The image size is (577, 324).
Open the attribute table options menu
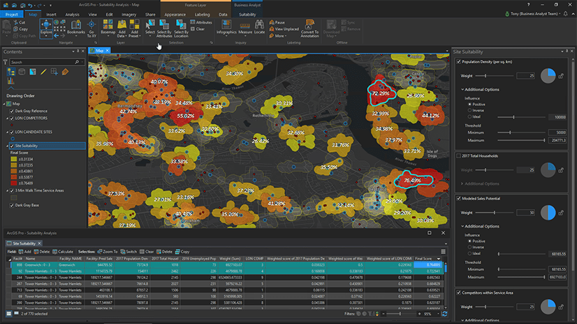point(443,252)
